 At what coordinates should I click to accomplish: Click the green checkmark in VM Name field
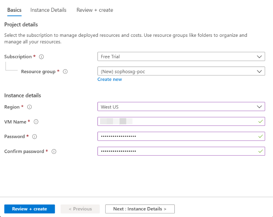pos(260,121)
